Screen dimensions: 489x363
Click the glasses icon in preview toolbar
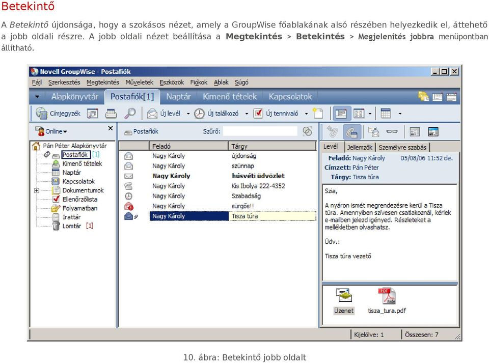click(x=392, y=131)
